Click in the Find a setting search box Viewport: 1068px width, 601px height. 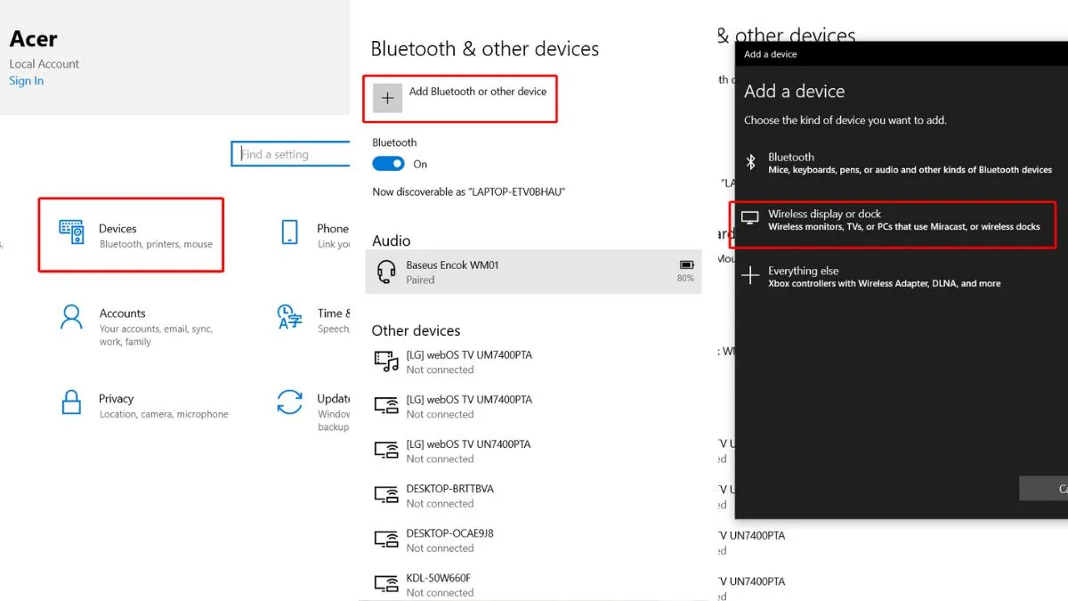[292, 154]
